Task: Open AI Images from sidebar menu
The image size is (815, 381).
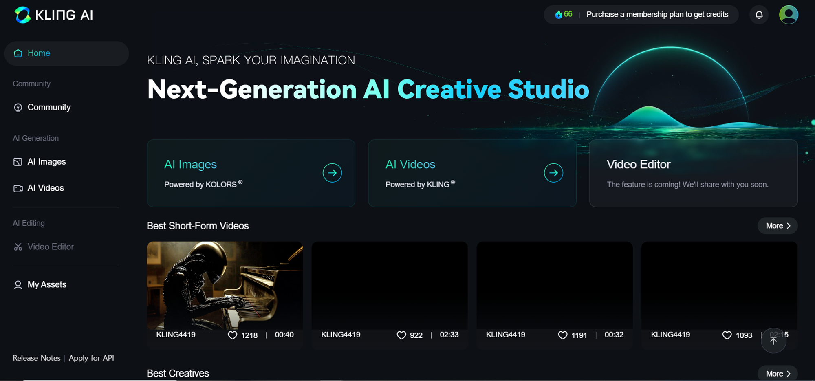Action: (x=46, y=162)
